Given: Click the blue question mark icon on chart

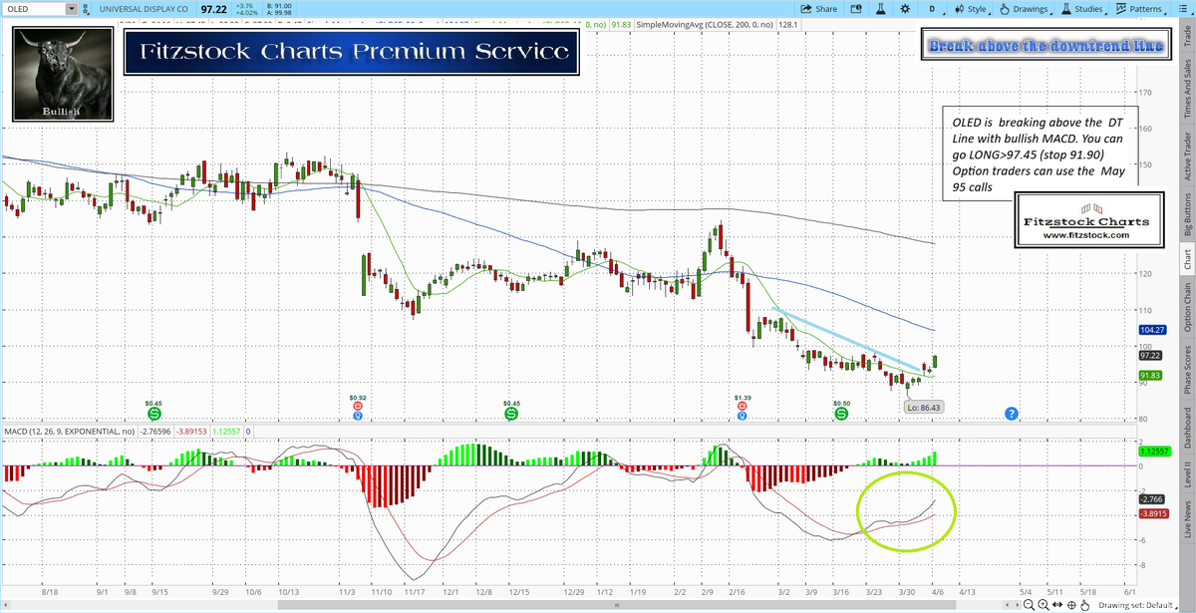Looking at the screenshot, I should tap(1012, 413).
